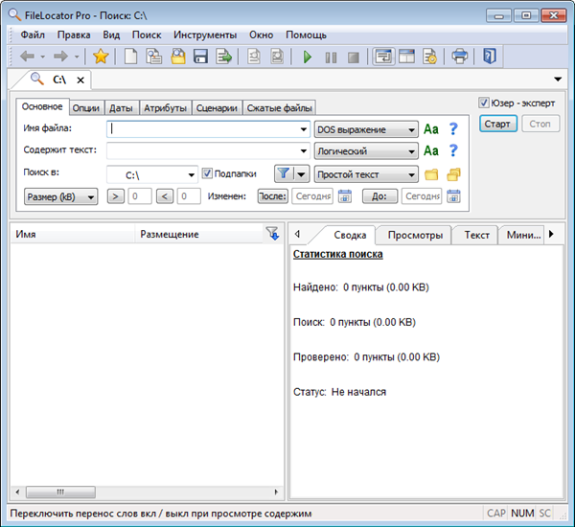Switch to the 'Атрибуты' tab
This screenshot has height=527, width=575.
point(165,107)
